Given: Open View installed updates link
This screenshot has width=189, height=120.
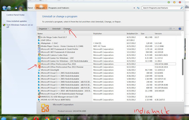Looking at the screenshot, I should [17, 21].
